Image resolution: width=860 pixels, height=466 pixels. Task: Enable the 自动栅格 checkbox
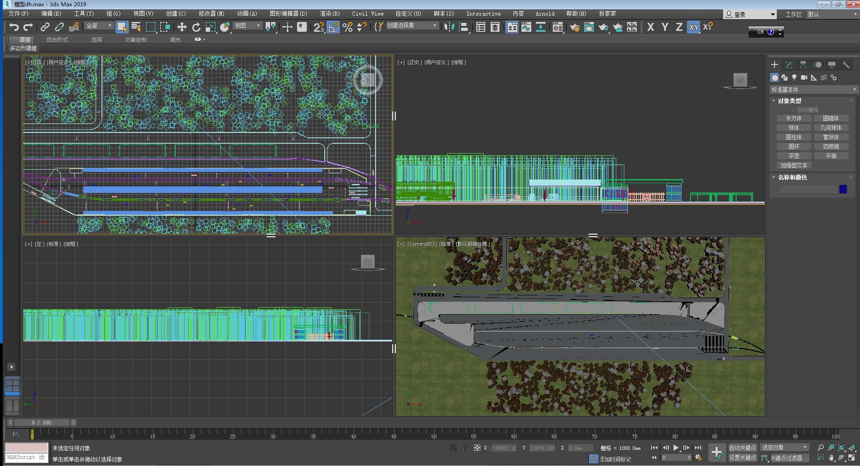[794, 110]
